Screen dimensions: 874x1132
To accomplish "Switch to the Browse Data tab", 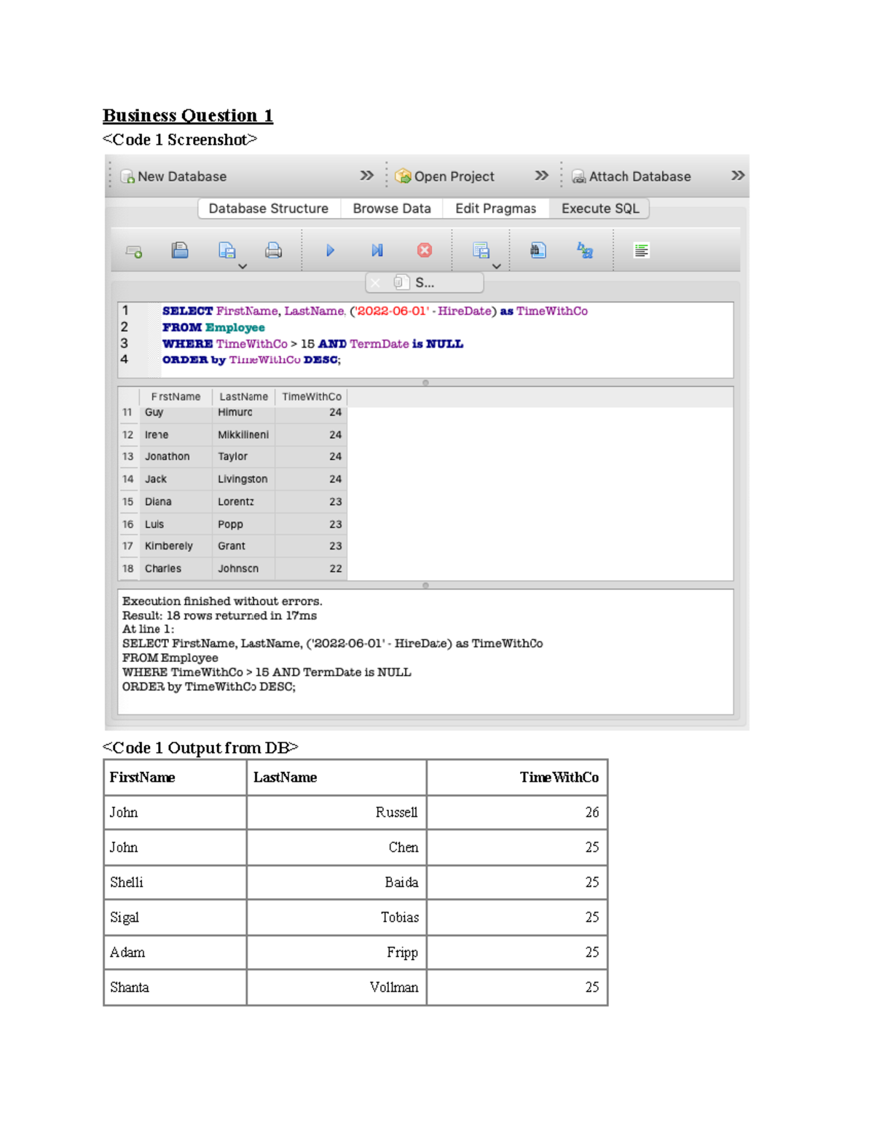I will pyautogui.click(x=391, y=208).
